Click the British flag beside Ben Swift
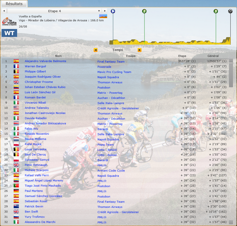The image size is (237, 226). click(x=16, y=211)
